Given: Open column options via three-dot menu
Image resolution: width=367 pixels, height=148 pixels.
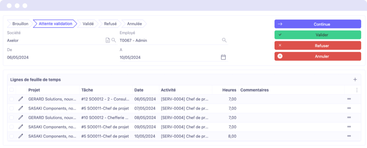Looking at the screenshot, I should pos(357,90).
